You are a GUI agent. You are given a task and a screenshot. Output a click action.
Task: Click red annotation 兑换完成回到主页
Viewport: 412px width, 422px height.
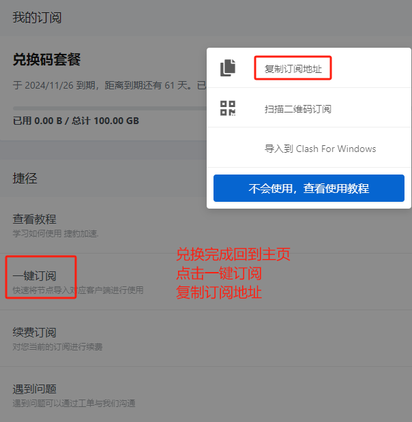[x=233, y=254]
